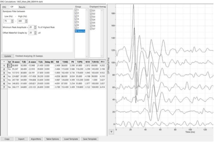Select the Sel column header
The image size is (214, 142).
pyautogui.click(x=9, y=62)
